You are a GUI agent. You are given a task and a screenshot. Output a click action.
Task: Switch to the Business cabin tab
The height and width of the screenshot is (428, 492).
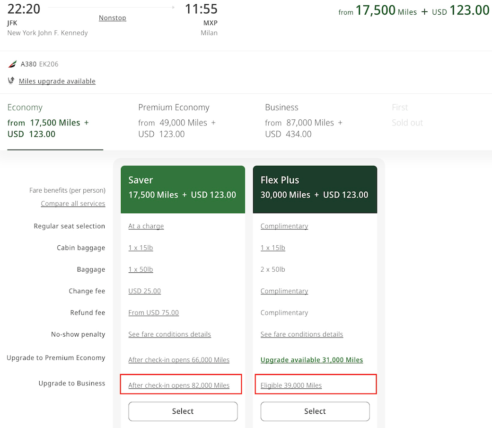pyautogui.click(x=303, y=121)
